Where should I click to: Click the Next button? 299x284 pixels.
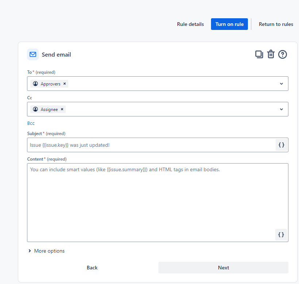pos(223,268)
